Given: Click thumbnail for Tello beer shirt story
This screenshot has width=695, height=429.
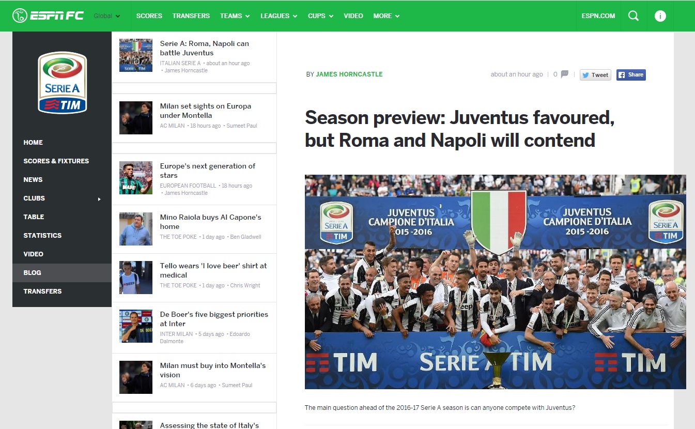Looking at the screenshot, I should click(x=136, y=278).
